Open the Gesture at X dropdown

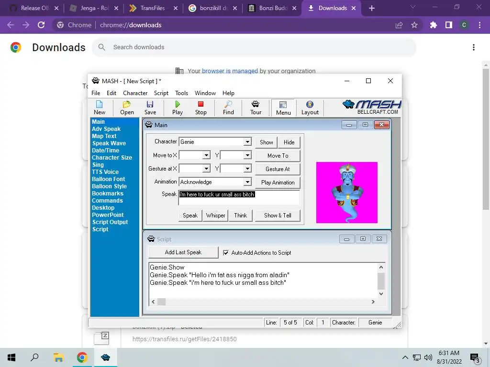(206, 169)
